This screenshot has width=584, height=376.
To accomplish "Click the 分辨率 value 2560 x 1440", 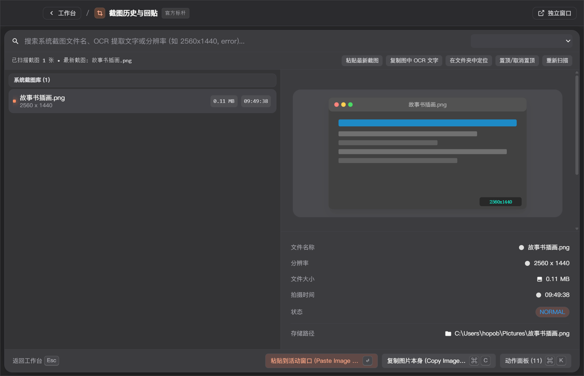I will point(551,263).
